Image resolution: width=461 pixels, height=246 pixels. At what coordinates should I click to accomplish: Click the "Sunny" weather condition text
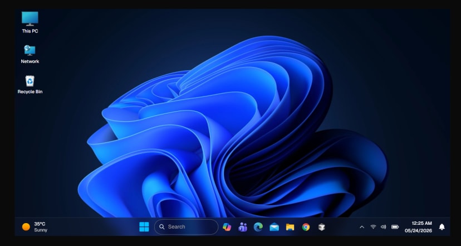[x=41, y=230]
